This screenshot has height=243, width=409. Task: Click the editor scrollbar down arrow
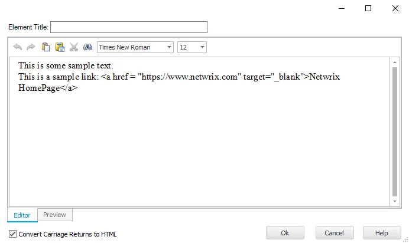[395, 201]
